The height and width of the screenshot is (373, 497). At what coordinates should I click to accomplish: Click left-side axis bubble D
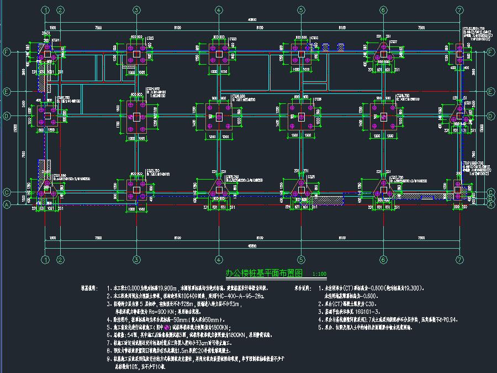tap(7, 116)
